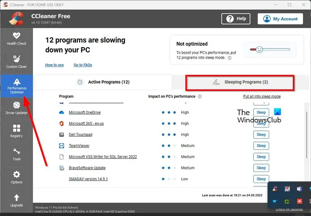Click the TeamViewer program icon
This screenshot has height=216, width=311.
62,146
